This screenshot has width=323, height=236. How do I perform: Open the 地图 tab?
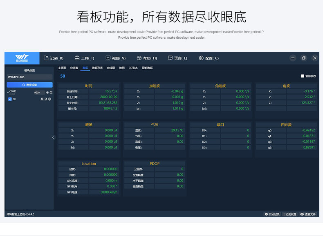(122, 68)
